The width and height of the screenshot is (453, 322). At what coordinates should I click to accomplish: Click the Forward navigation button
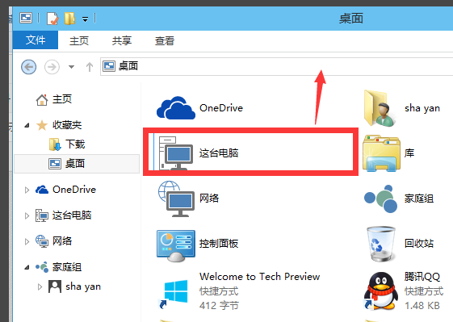(x=52, y=67)
